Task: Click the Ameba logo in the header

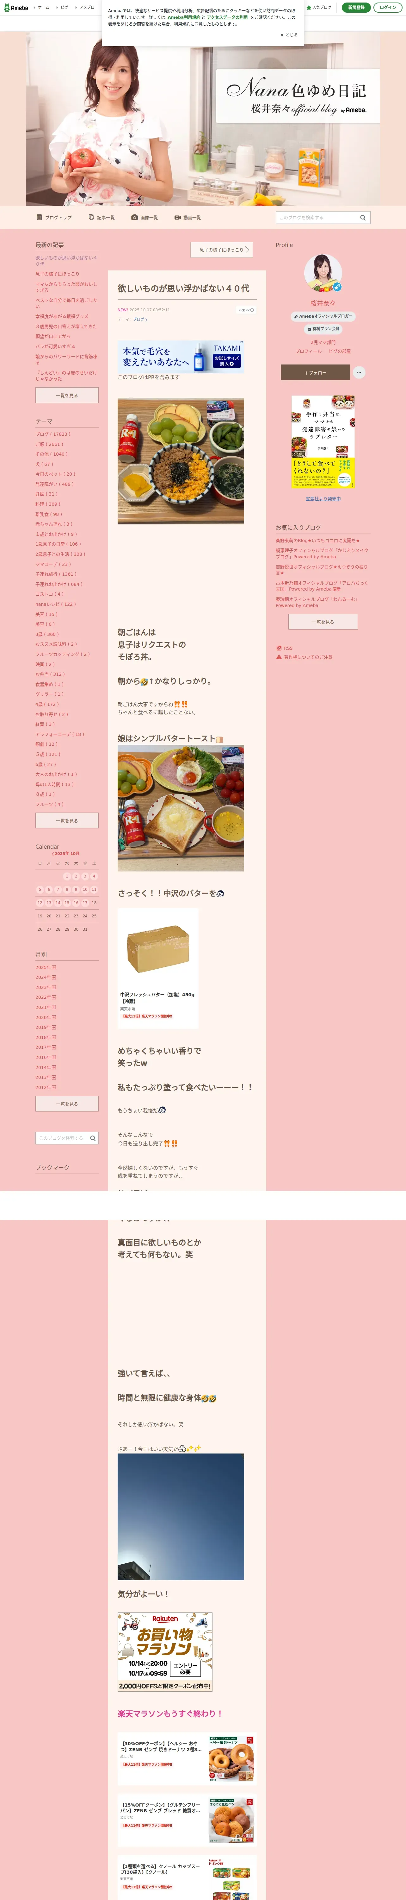Action: [15, 7]
